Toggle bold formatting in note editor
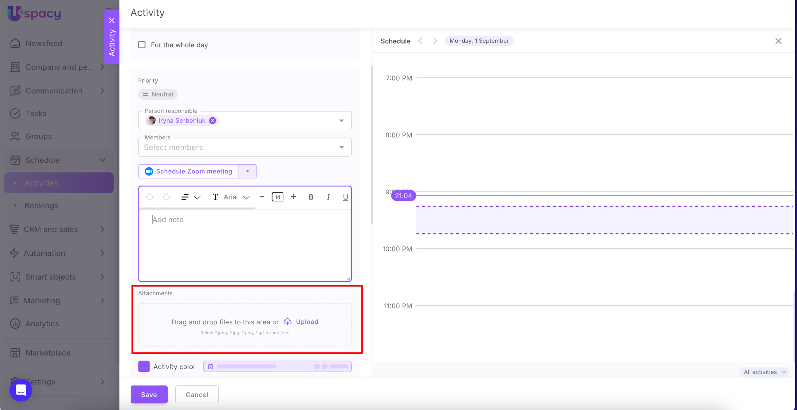797x410 pixels. click(311, 197)
